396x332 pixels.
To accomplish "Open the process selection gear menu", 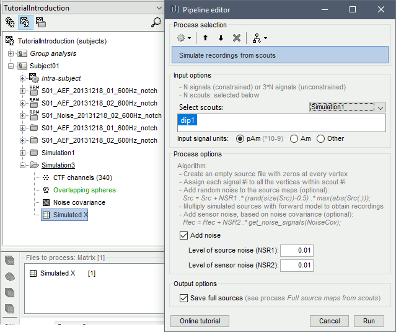I will coord(183,38).
